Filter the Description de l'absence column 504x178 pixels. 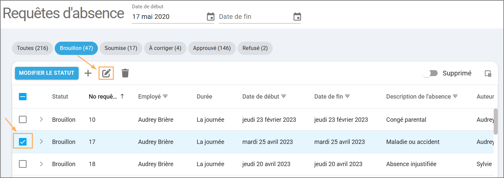tap(455, 97)
